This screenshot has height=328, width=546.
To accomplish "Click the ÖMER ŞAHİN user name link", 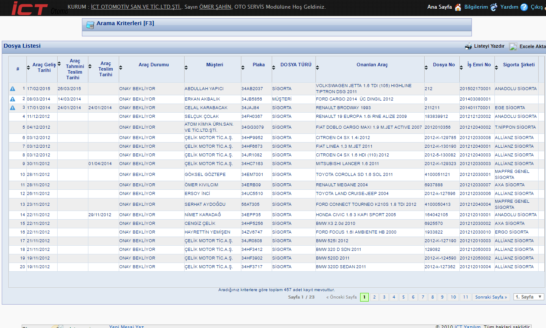I will (x=215, y=7).
